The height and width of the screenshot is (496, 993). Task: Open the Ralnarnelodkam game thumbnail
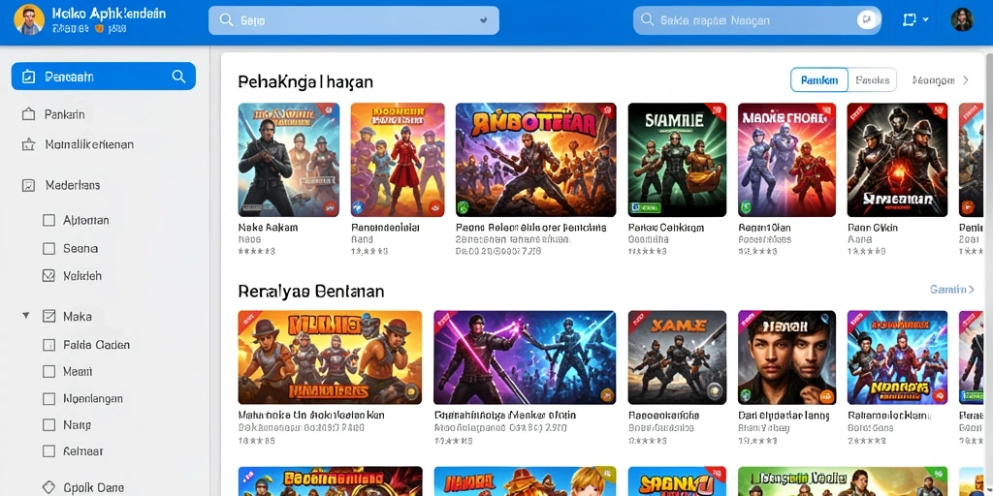897,357
